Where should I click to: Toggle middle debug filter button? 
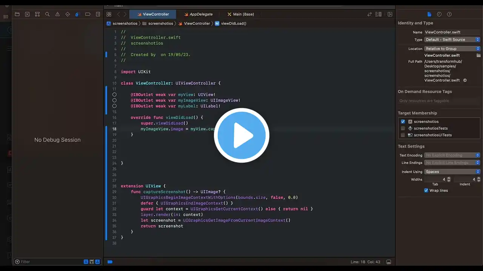click(x=92, y=262)
